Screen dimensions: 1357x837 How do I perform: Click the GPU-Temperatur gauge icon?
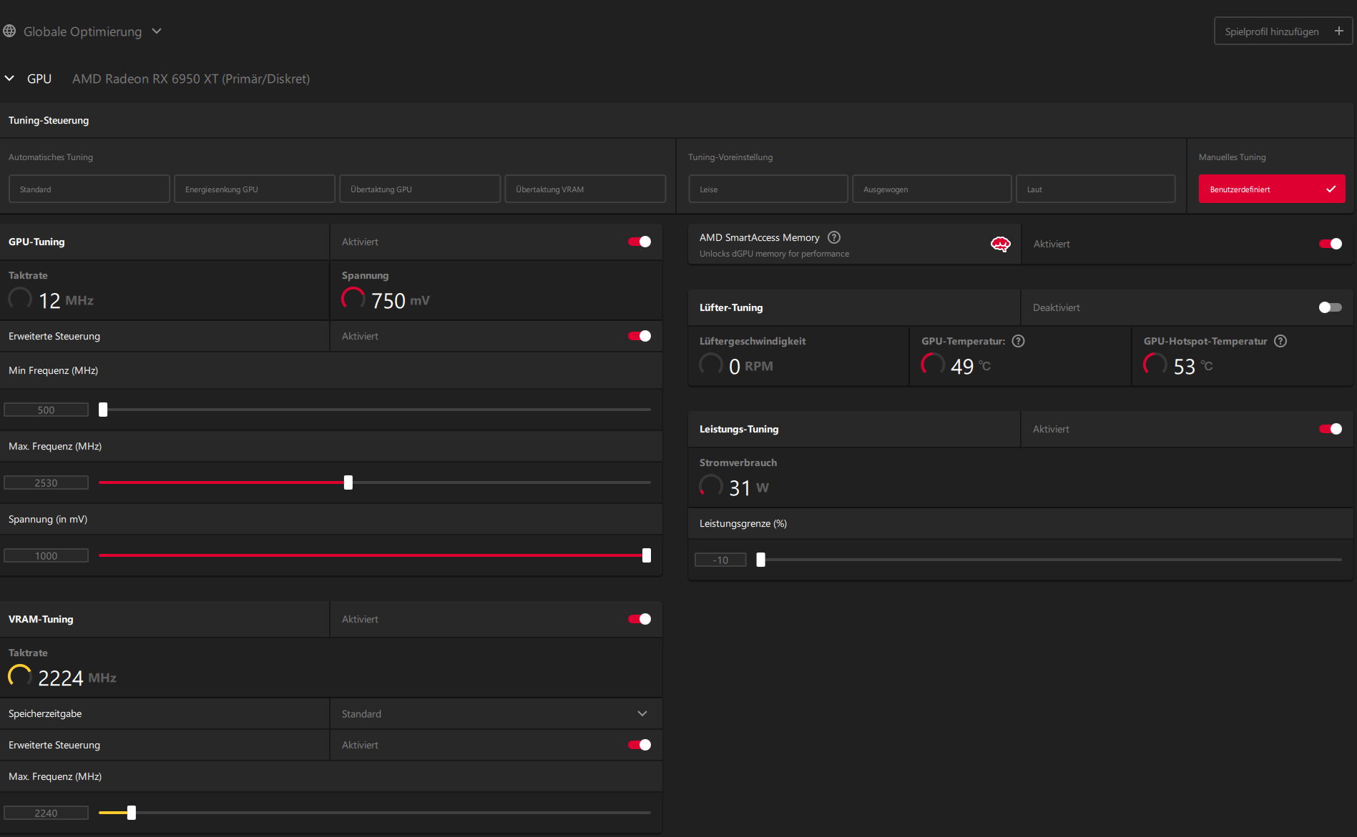(x=933, y=365)
